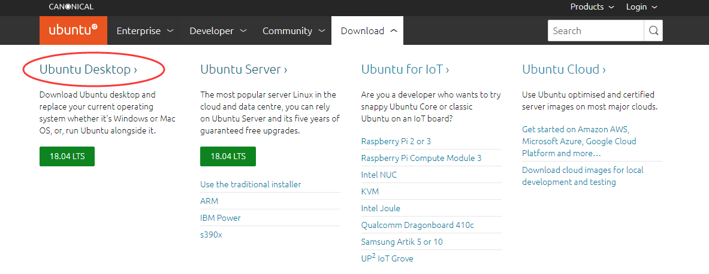Image resolution: width=709 pixels, height=274 pixels.
Task: Go to Ubuntu for IoT page
Action: (405, 69)
